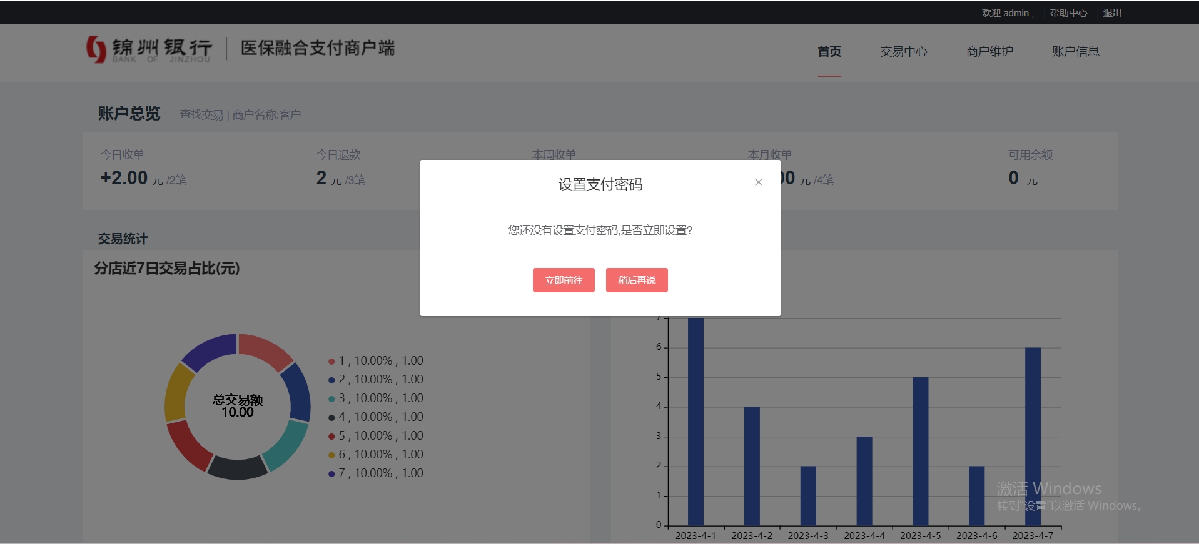Click 查找交易 link
The height and width of the screenshot is (544, 1199).
(201, 115)
